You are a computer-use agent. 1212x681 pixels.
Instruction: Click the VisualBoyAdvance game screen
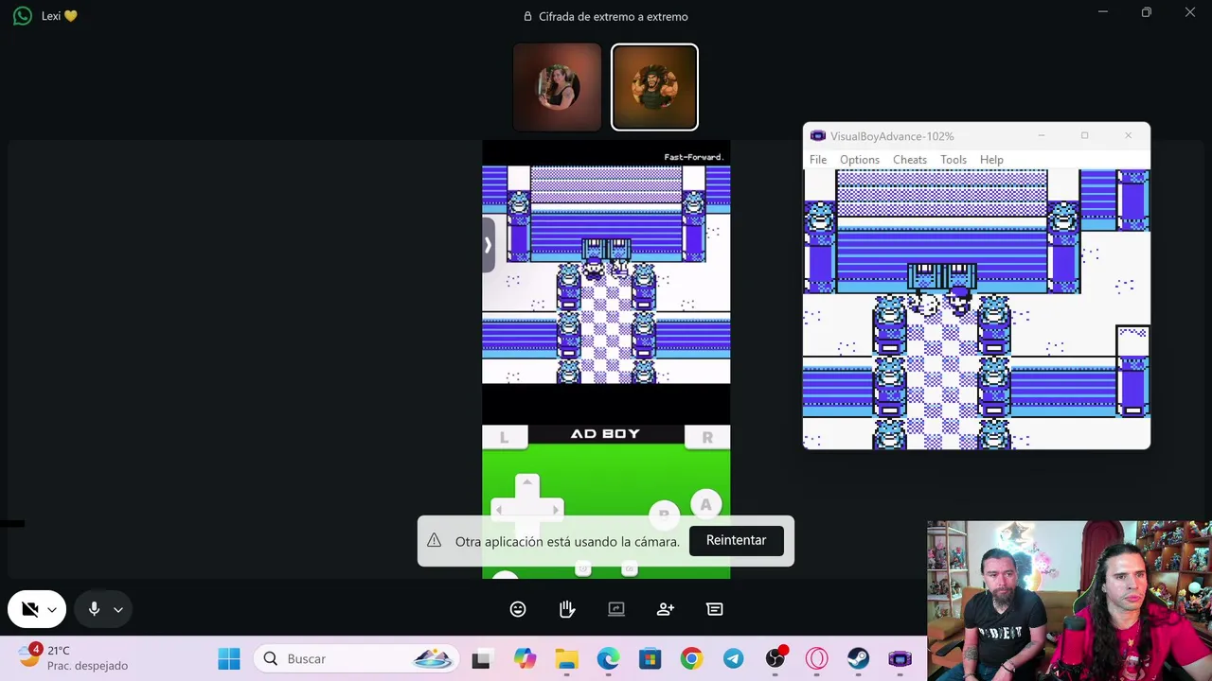click(976, 308)
